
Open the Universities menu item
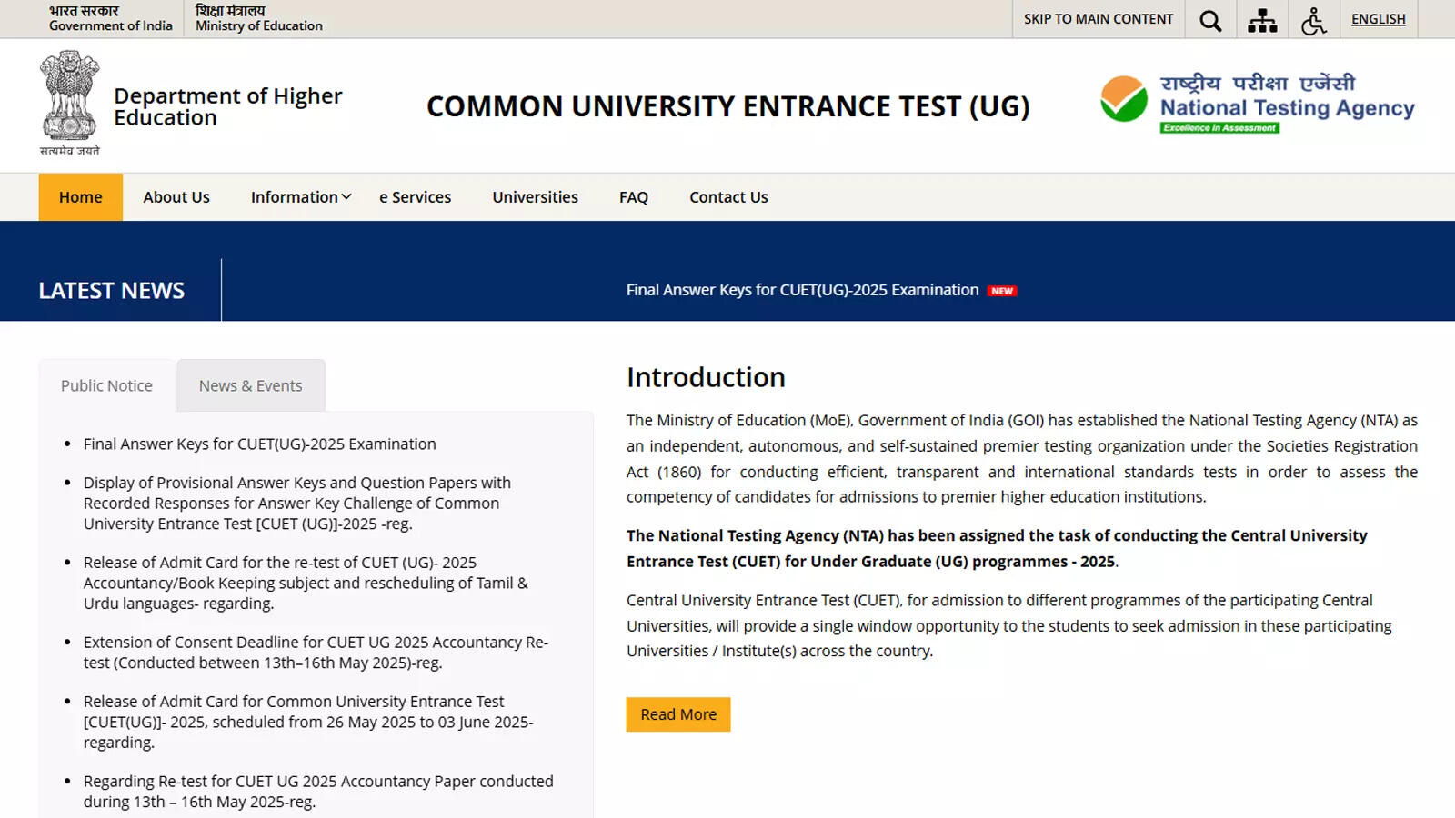(536, 197)
